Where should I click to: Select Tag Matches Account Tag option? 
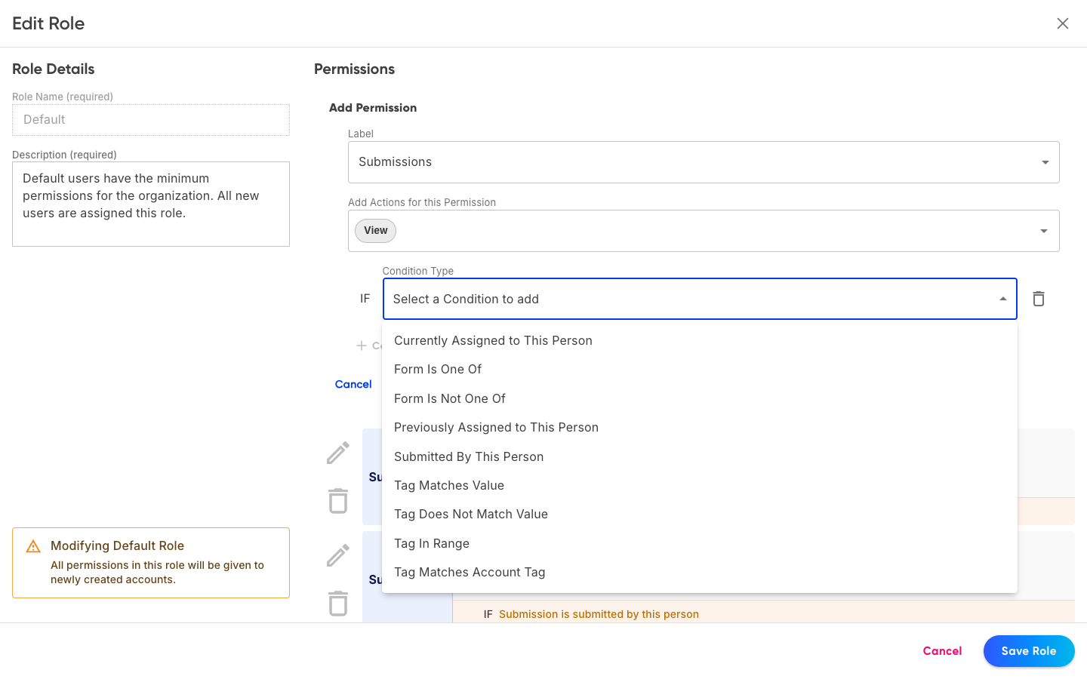[x=700, y=573]
